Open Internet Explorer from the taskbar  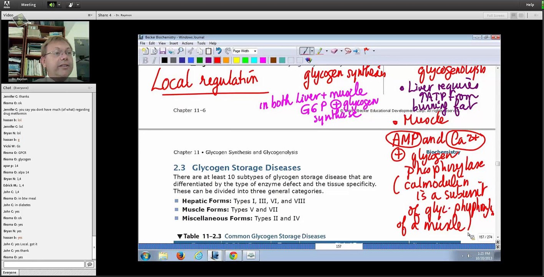click(198, 255)
